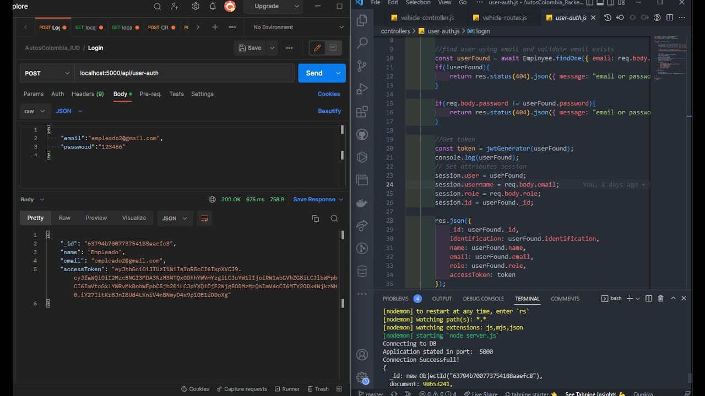
Task: Click Capture requests in footer
Action: coord(242,389)
